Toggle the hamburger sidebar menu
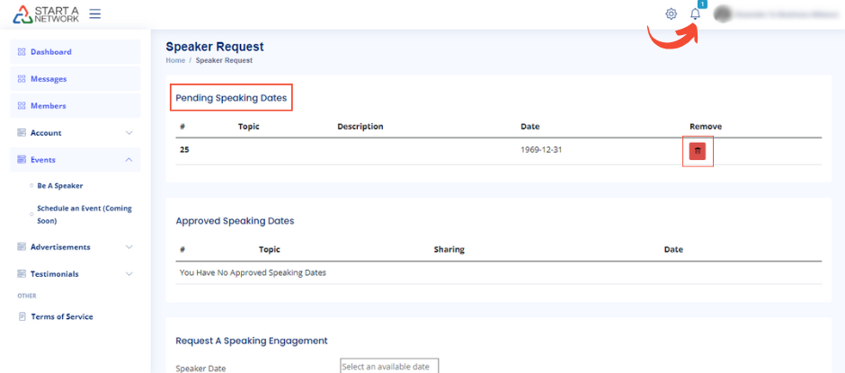845x373 pixels. click(x=95, y=13)
